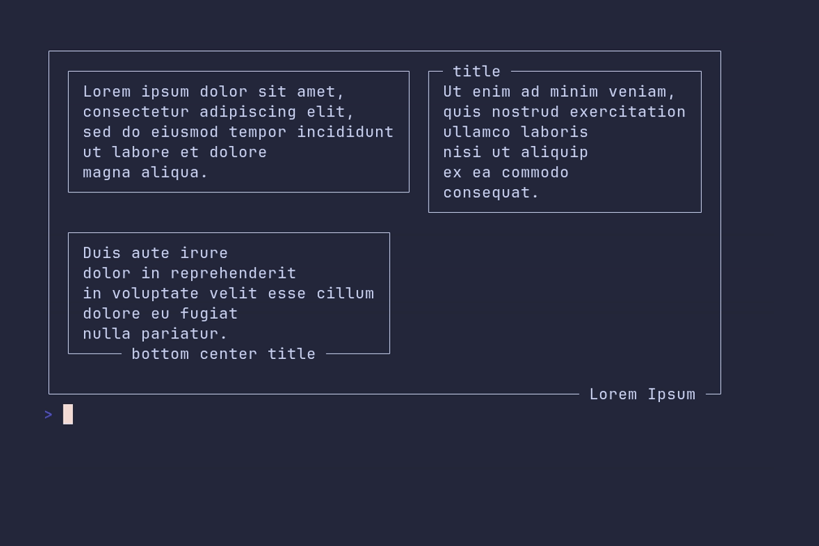The height and width of the screenshot is (546, 819).
Task: Click the text "magna aliqua."
Action: [x=145, y=172]
